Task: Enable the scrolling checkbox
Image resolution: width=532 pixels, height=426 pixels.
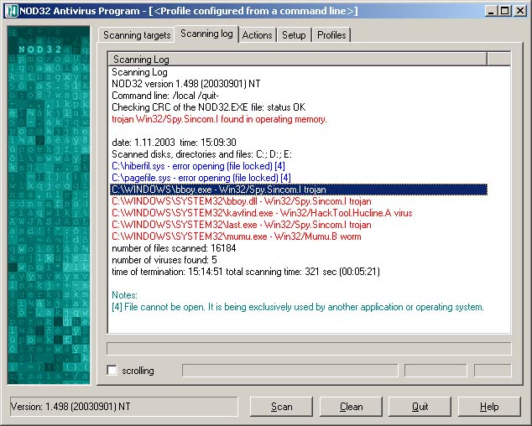Action: [x=112, y=370]
